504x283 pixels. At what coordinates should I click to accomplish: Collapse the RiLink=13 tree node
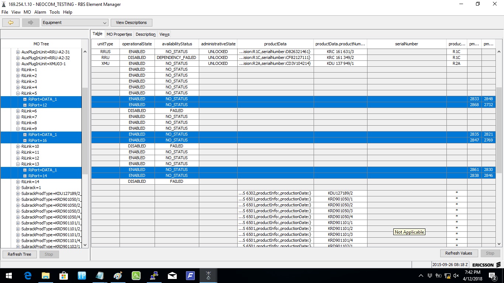(18, 164)
